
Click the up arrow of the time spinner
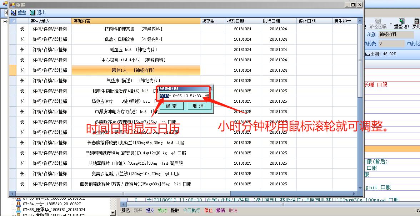coord(207,94)
